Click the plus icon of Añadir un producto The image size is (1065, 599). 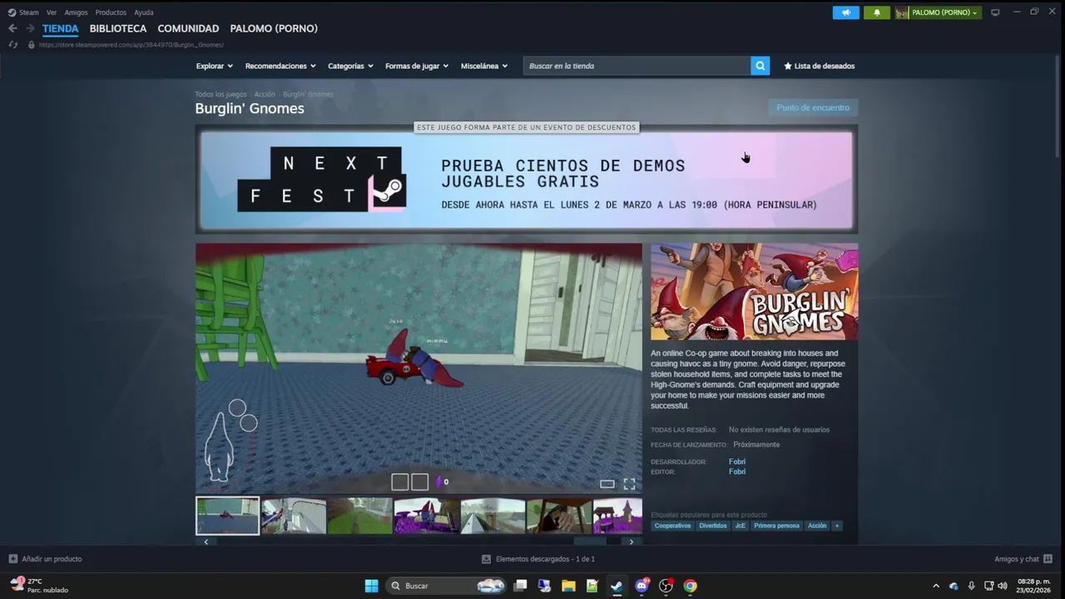(12, 559)
